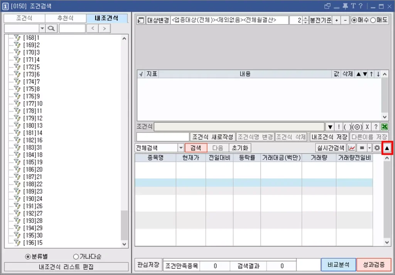Click the 내조건식 리스트 편집 button
395x275 pixels.
click(x=66, y=267)
